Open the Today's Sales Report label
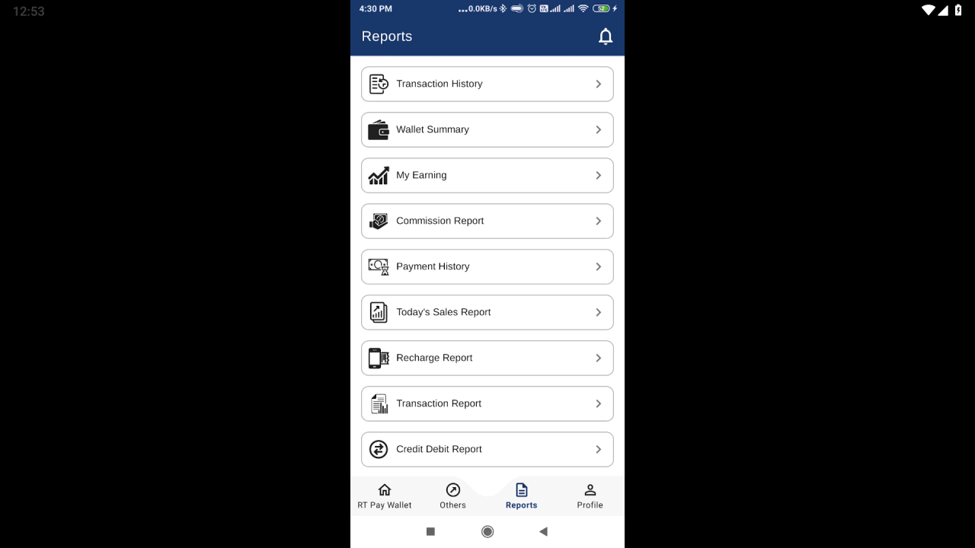975x548 pixels. click(443, 312)
